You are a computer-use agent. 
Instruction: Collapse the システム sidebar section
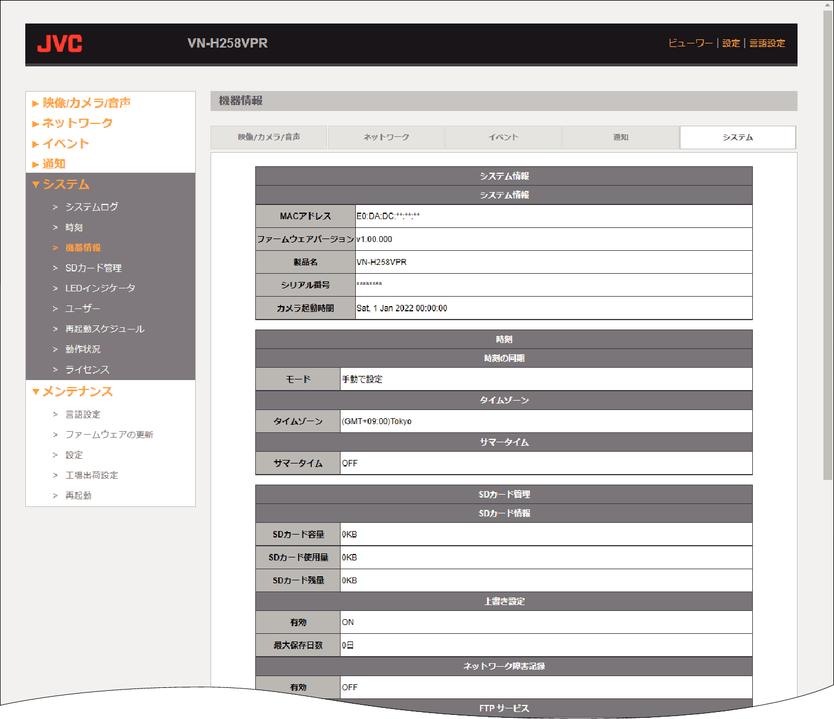coord(61,184)
